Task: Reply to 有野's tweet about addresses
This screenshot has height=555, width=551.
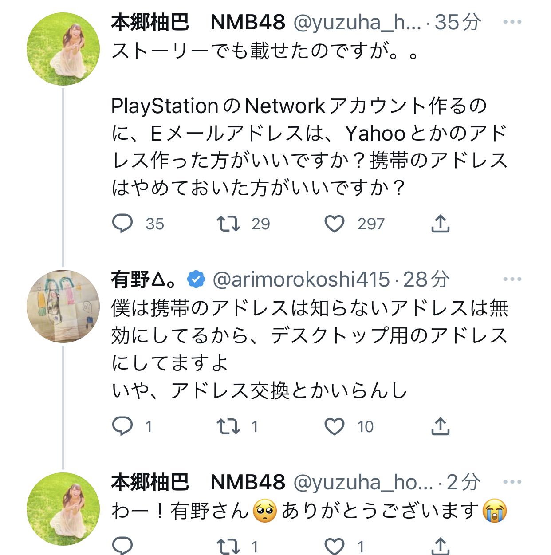Action: click(122, 426)
